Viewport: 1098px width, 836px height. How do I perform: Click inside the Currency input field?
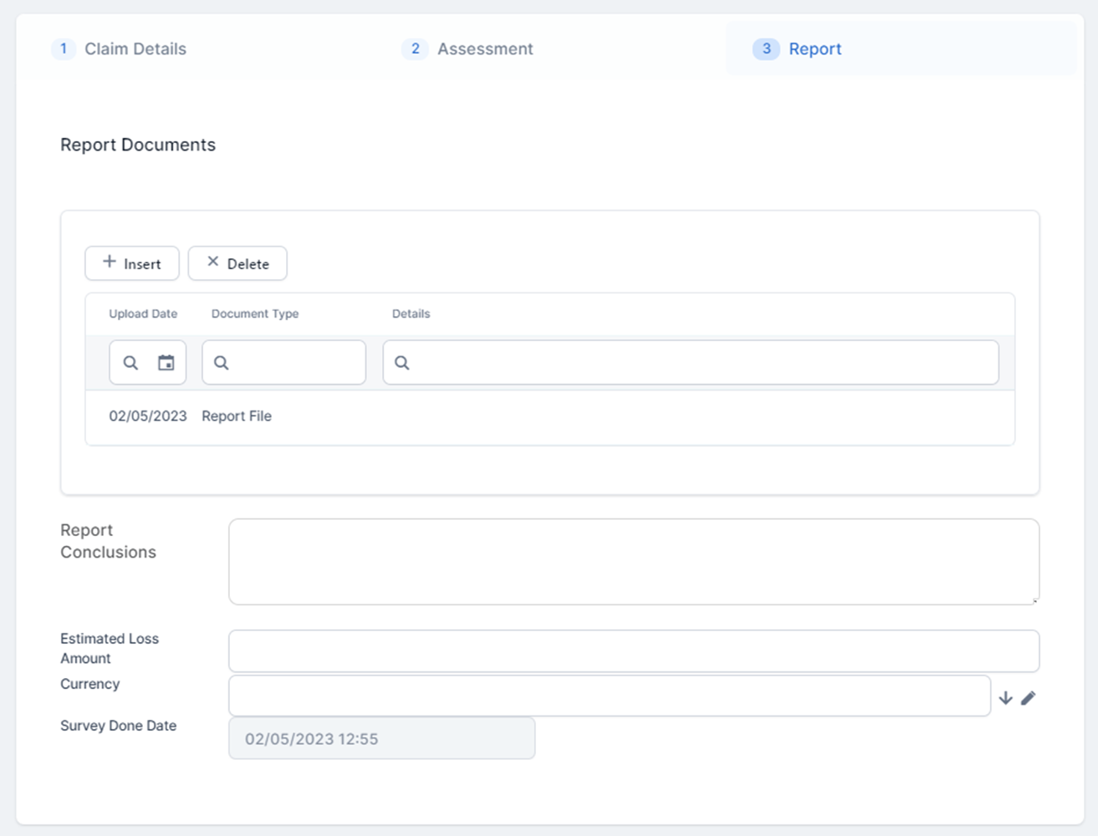[x=609, y=696]
